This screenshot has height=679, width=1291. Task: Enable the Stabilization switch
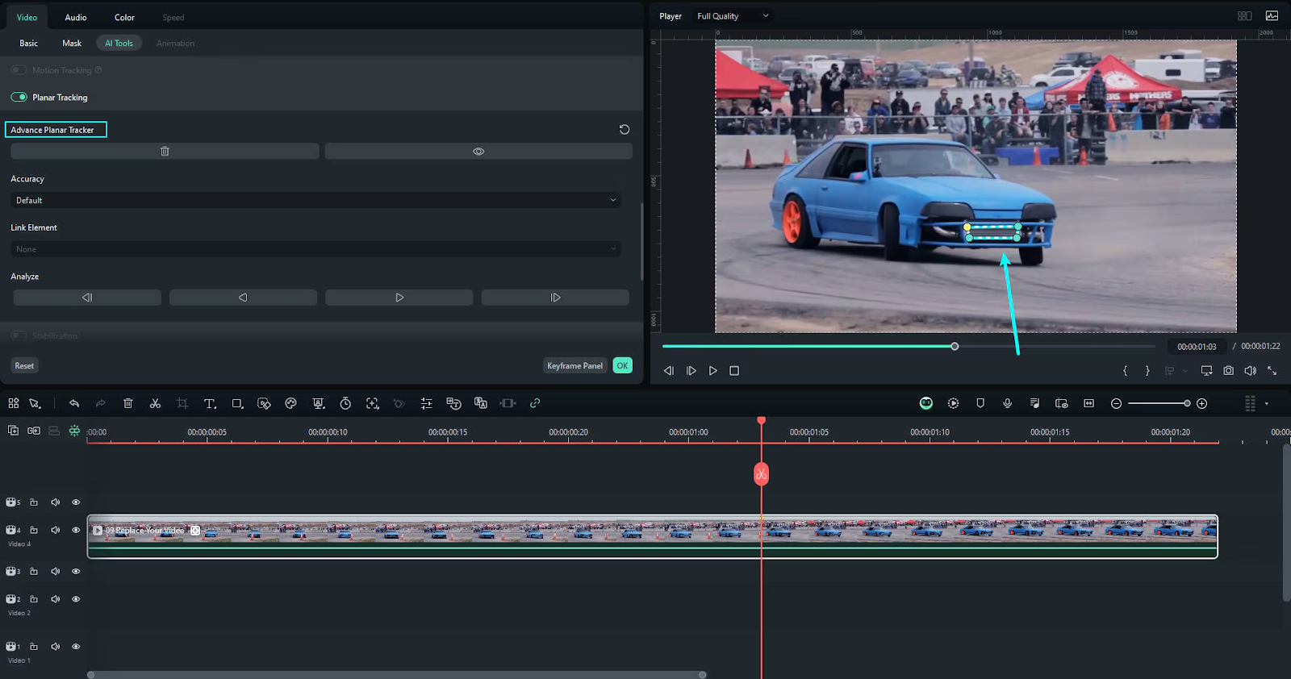coord(19,335)
